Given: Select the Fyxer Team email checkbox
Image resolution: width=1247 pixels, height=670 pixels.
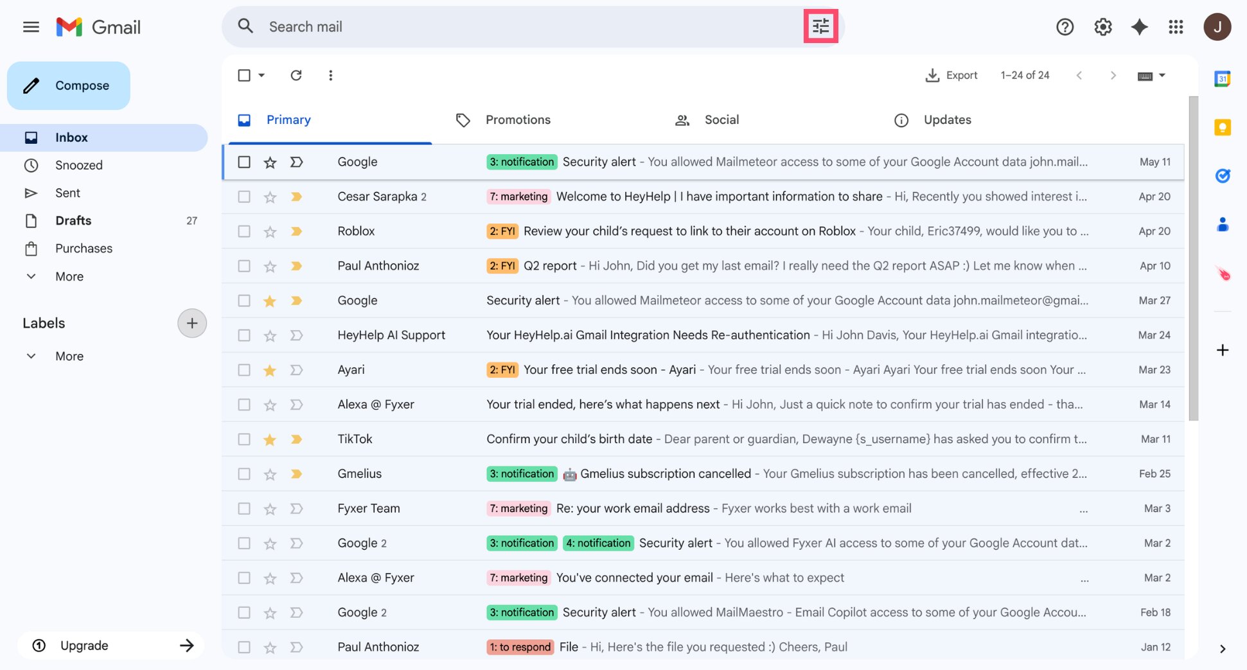Looking at the screenshot, I should coord(244,509).
